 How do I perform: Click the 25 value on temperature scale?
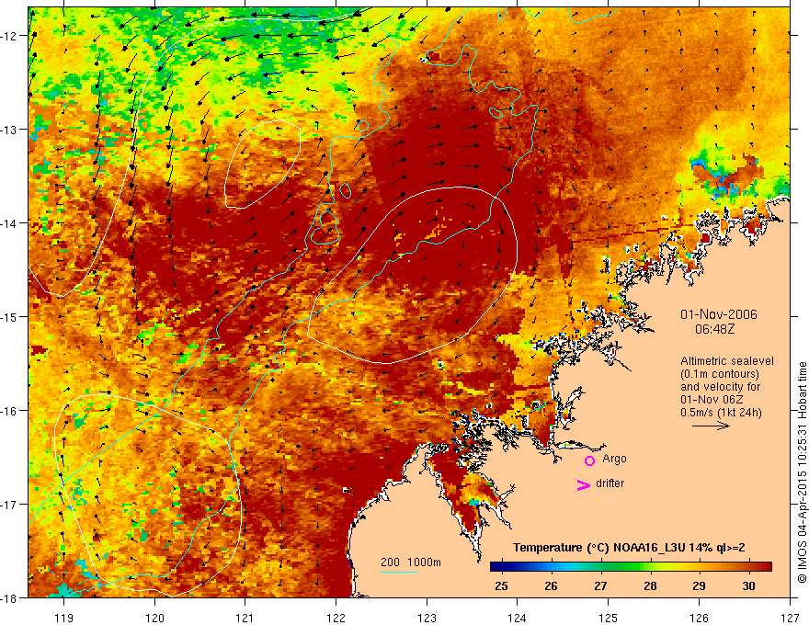point(501,585)
